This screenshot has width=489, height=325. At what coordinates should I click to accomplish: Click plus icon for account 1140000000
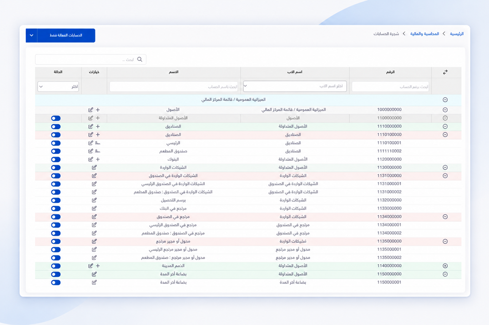click(98, 266)
